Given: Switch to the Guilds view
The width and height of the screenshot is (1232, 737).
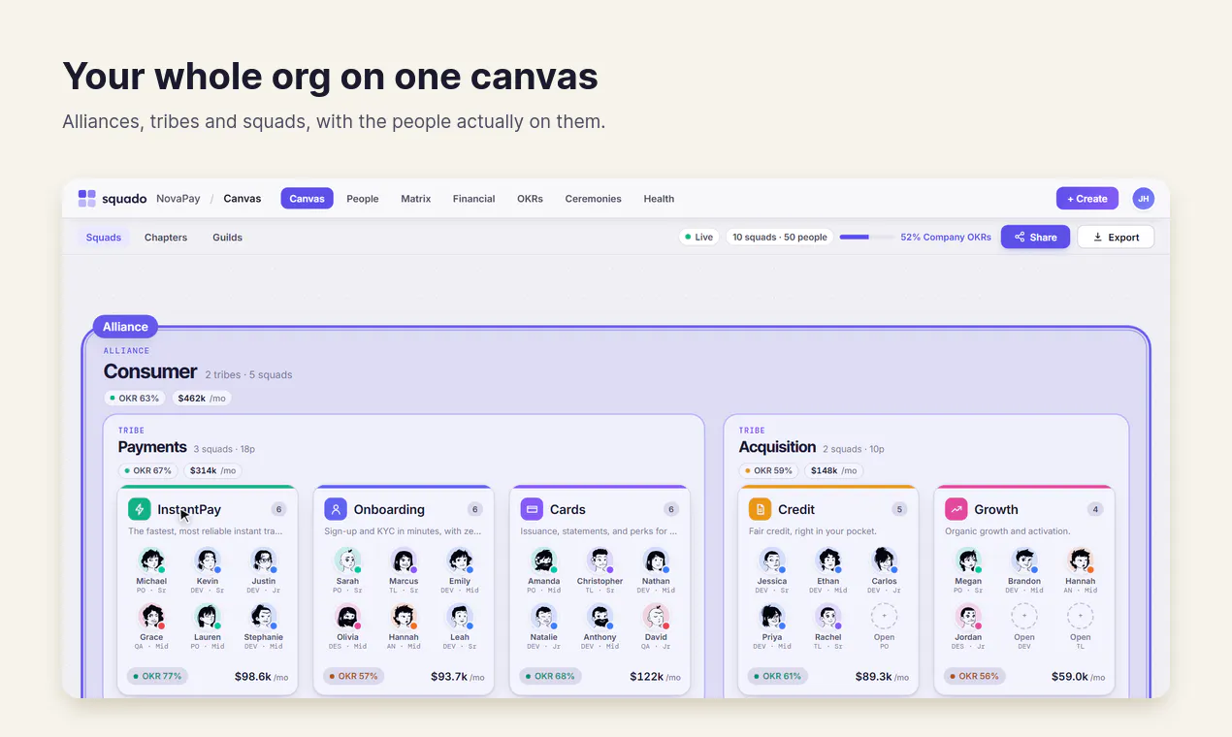Looking at the screenshot, I should (x=228, y=237).
